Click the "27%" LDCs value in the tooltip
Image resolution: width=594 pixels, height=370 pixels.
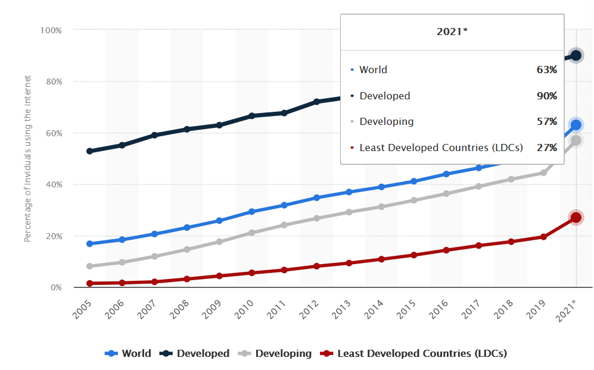(x=547, y=148)
